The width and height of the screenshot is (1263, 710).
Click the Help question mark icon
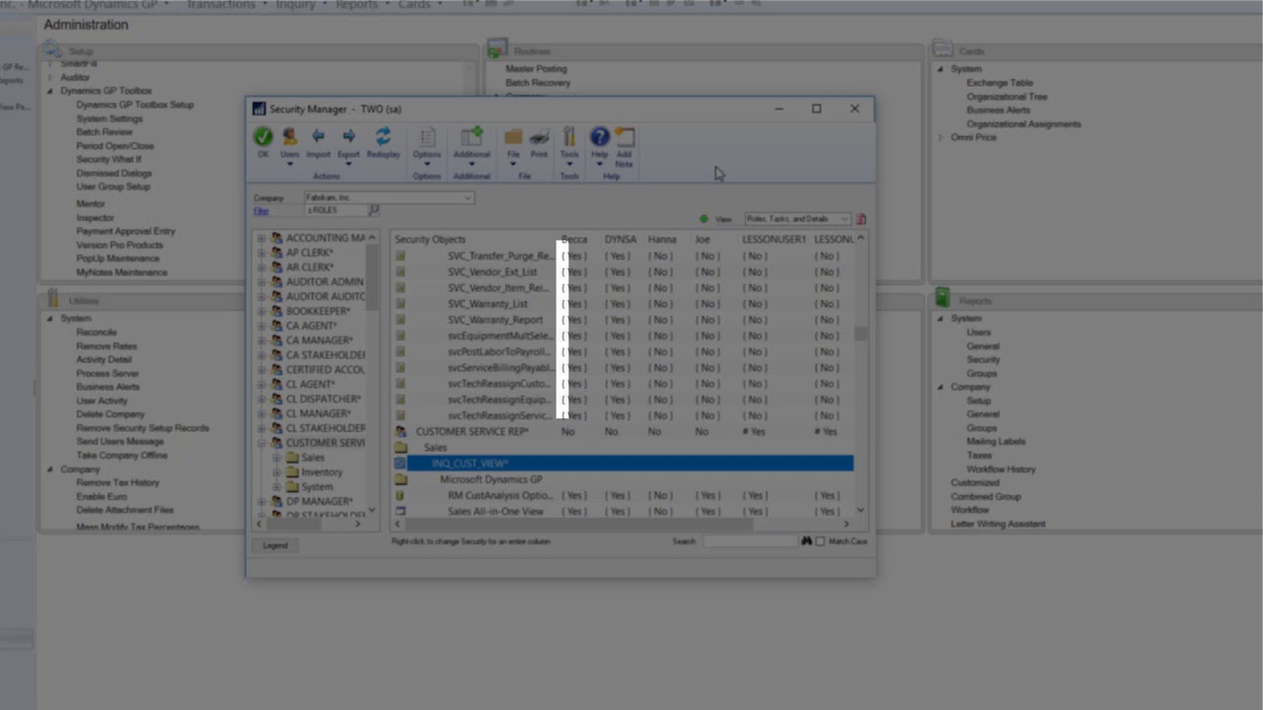(599, 137)
